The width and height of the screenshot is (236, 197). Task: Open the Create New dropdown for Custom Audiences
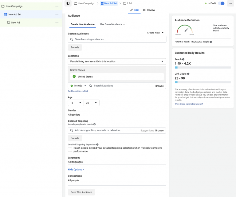[x=155, y=33]
